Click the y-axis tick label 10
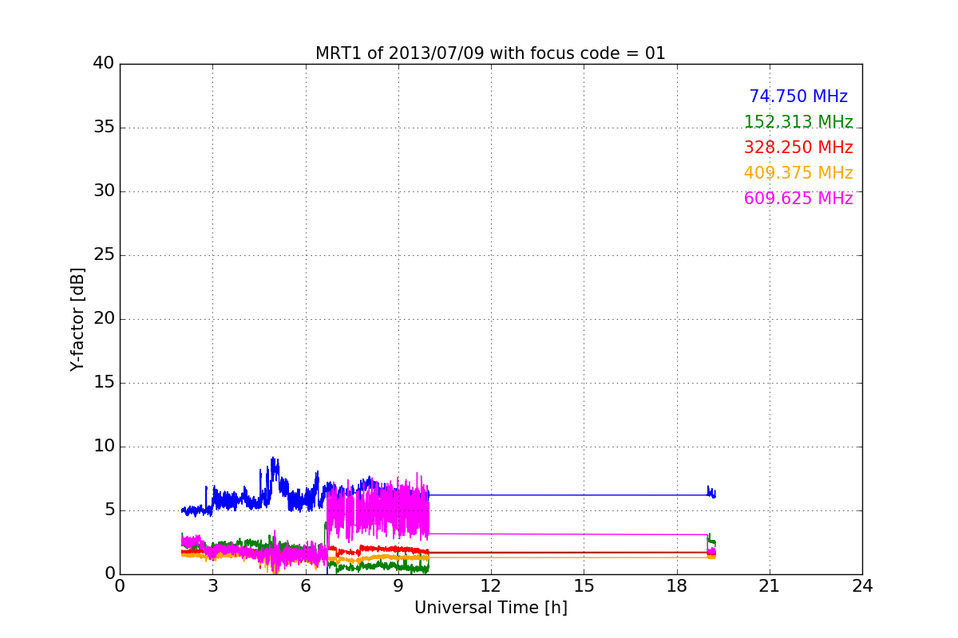The height and width of the screenshot is (638, 958). tap(104, 447)
